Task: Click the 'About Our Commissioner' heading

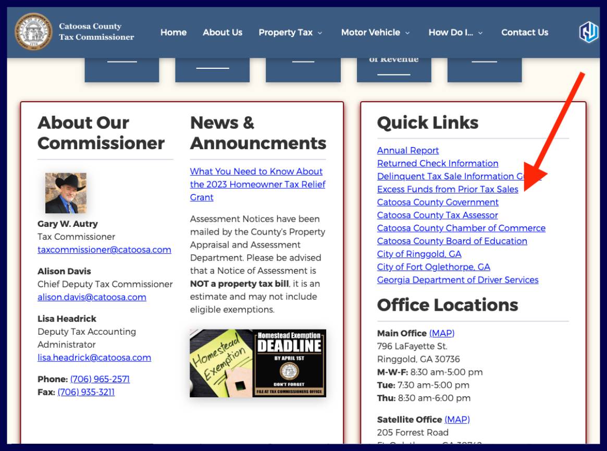Action: [x=101, y=133]
